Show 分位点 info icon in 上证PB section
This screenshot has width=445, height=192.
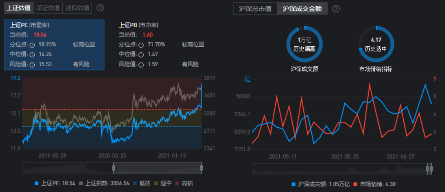(141, 45)
